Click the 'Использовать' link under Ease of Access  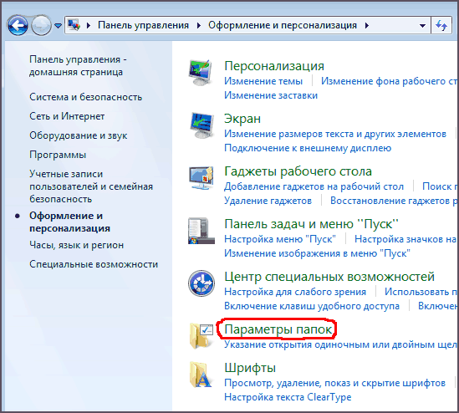(421, 292)
